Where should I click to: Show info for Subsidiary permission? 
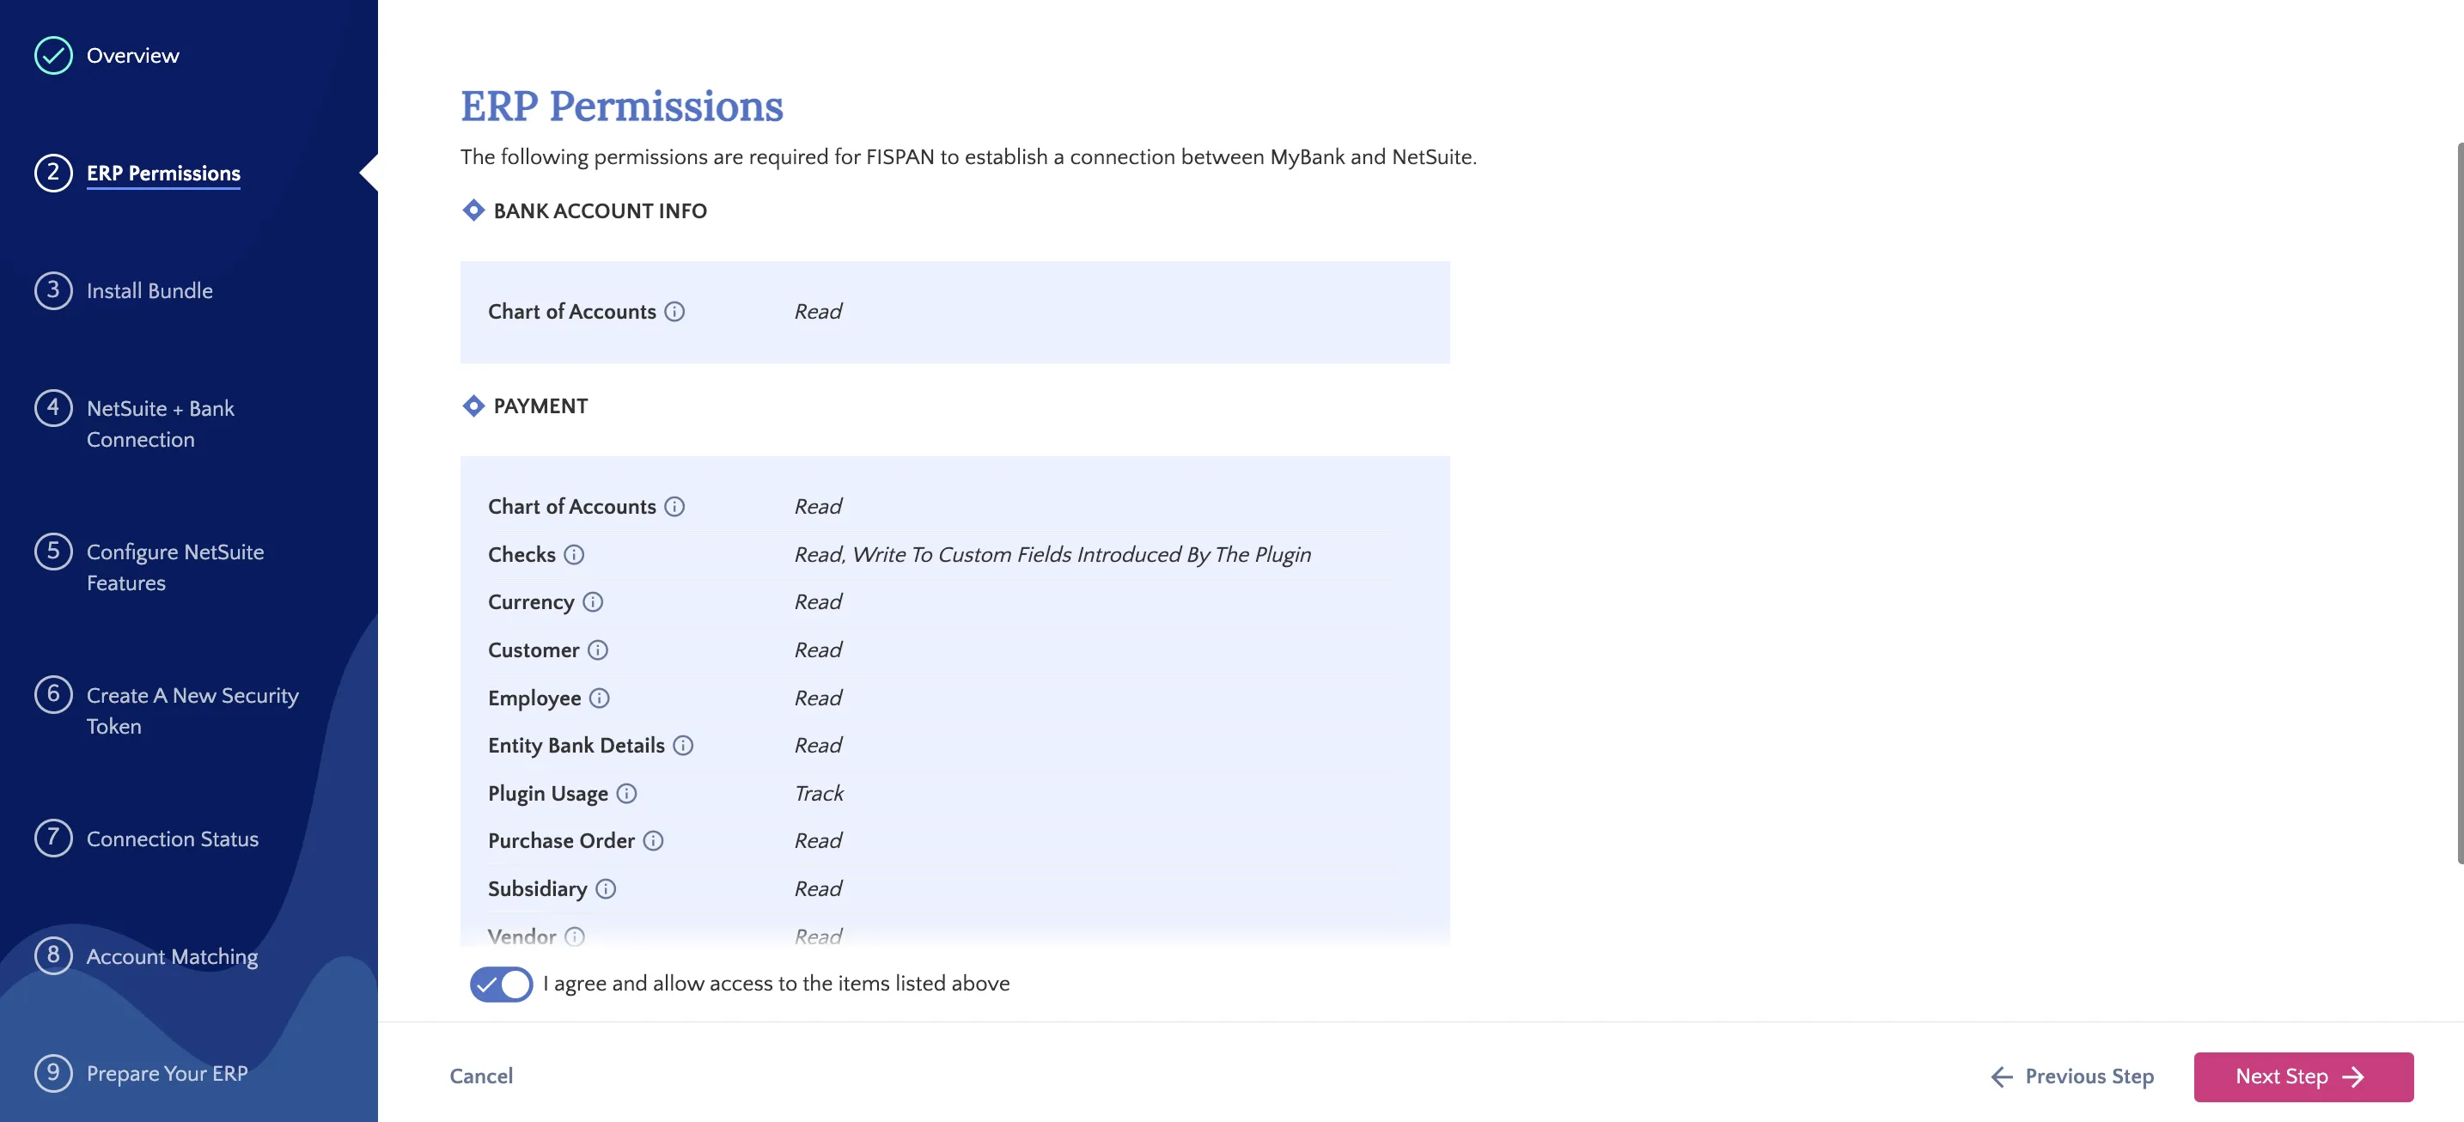(x=606, y=888)
